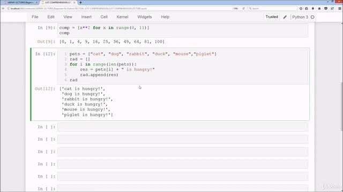Click the 'cat is hungry!' output line

pos(82,89)
